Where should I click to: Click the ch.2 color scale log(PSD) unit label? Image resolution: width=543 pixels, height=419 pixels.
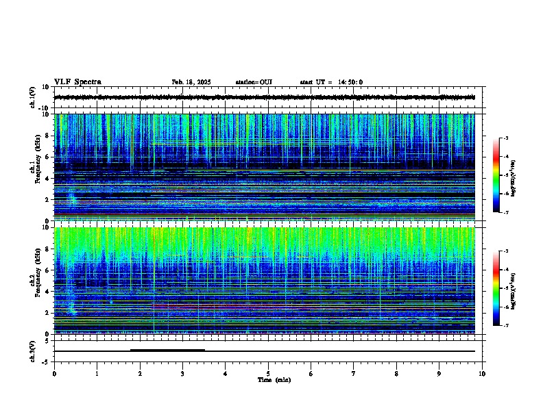point(514,291)
